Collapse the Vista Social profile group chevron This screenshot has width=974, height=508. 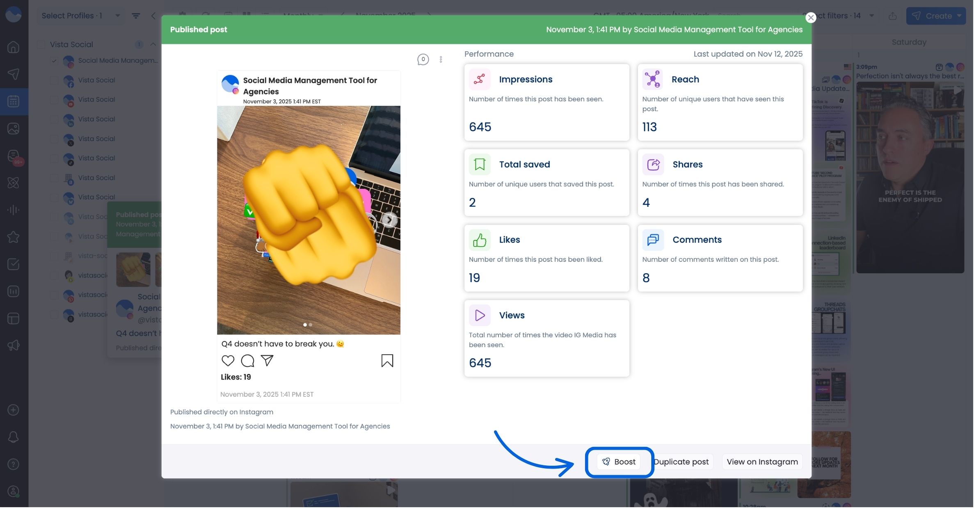click(153, 44)
